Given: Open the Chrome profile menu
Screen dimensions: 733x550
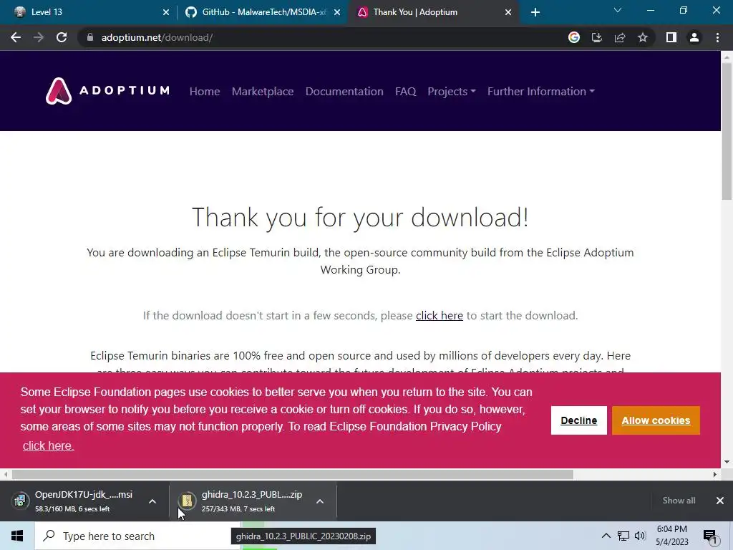Looking at the screenshot, I should pos(694,37).
